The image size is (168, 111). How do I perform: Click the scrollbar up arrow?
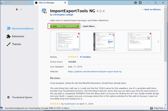coord(165,6)
